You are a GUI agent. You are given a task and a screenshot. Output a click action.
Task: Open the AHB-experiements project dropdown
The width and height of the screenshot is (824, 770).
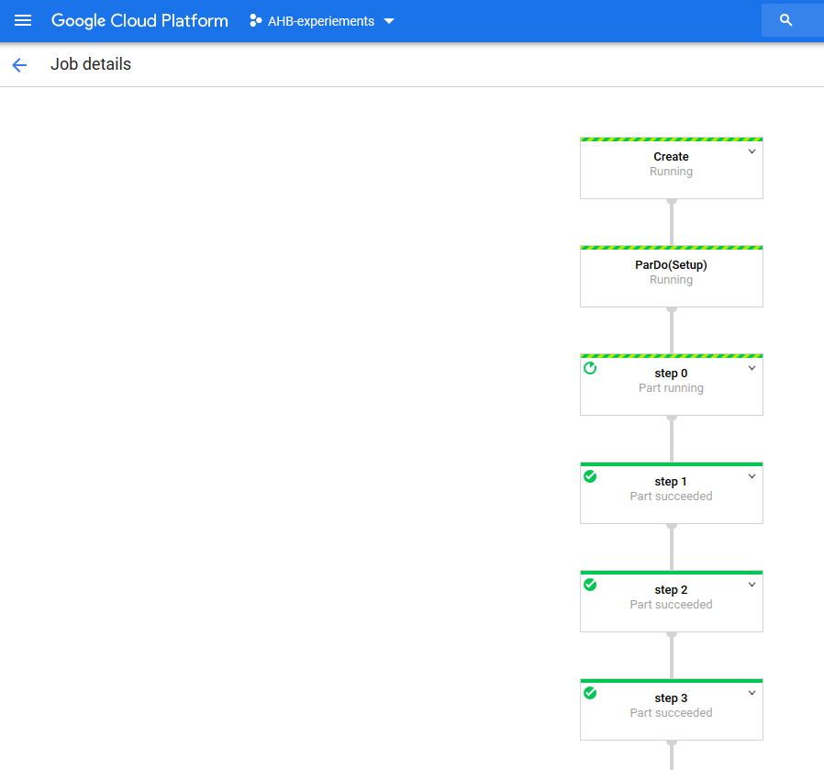(x=322, y=21)
